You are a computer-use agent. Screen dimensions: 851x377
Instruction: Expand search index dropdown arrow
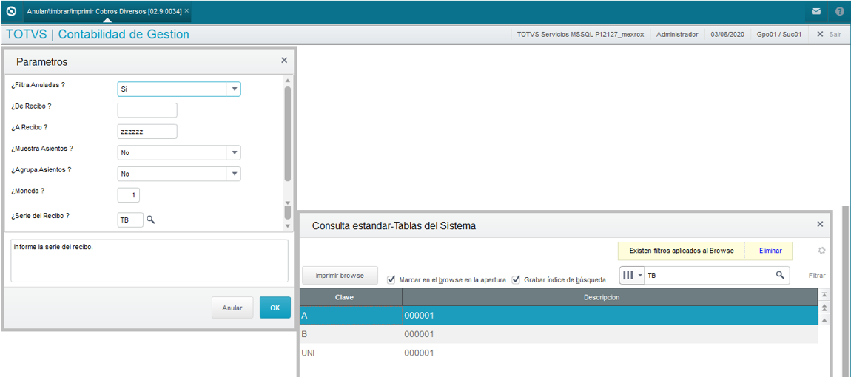coord(640,276)
